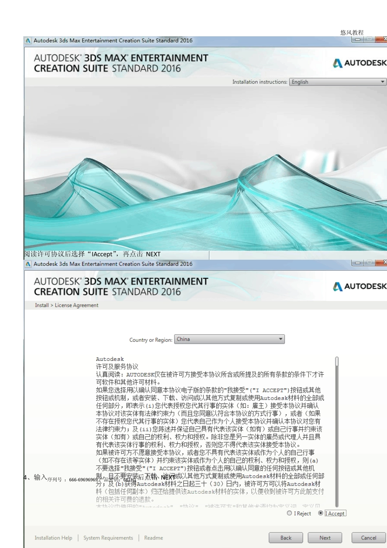Screen dimensions: 387x548
Task: Select the I Accept radio button
Action: pyautogui.click(x=321, y=513)
